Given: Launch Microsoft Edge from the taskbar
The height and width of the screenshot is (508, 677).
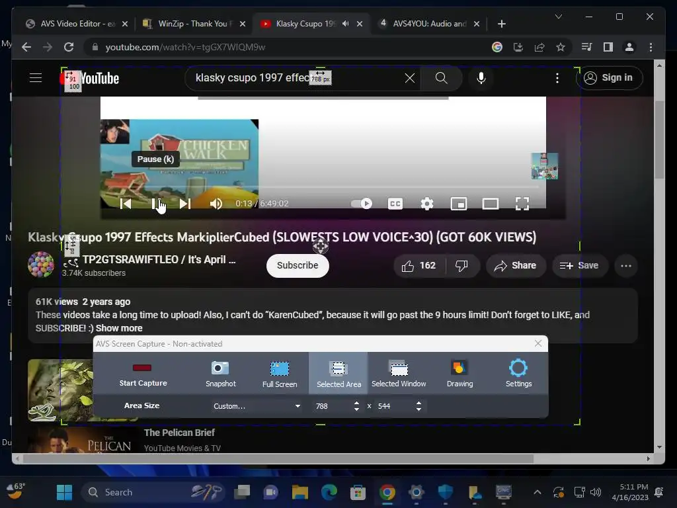Looking at the screenshot, I should pos(329,492).
